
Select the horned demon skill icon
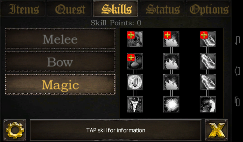135,104
